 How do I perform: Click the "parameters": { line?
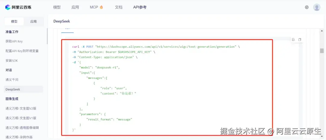pos(93,114)
